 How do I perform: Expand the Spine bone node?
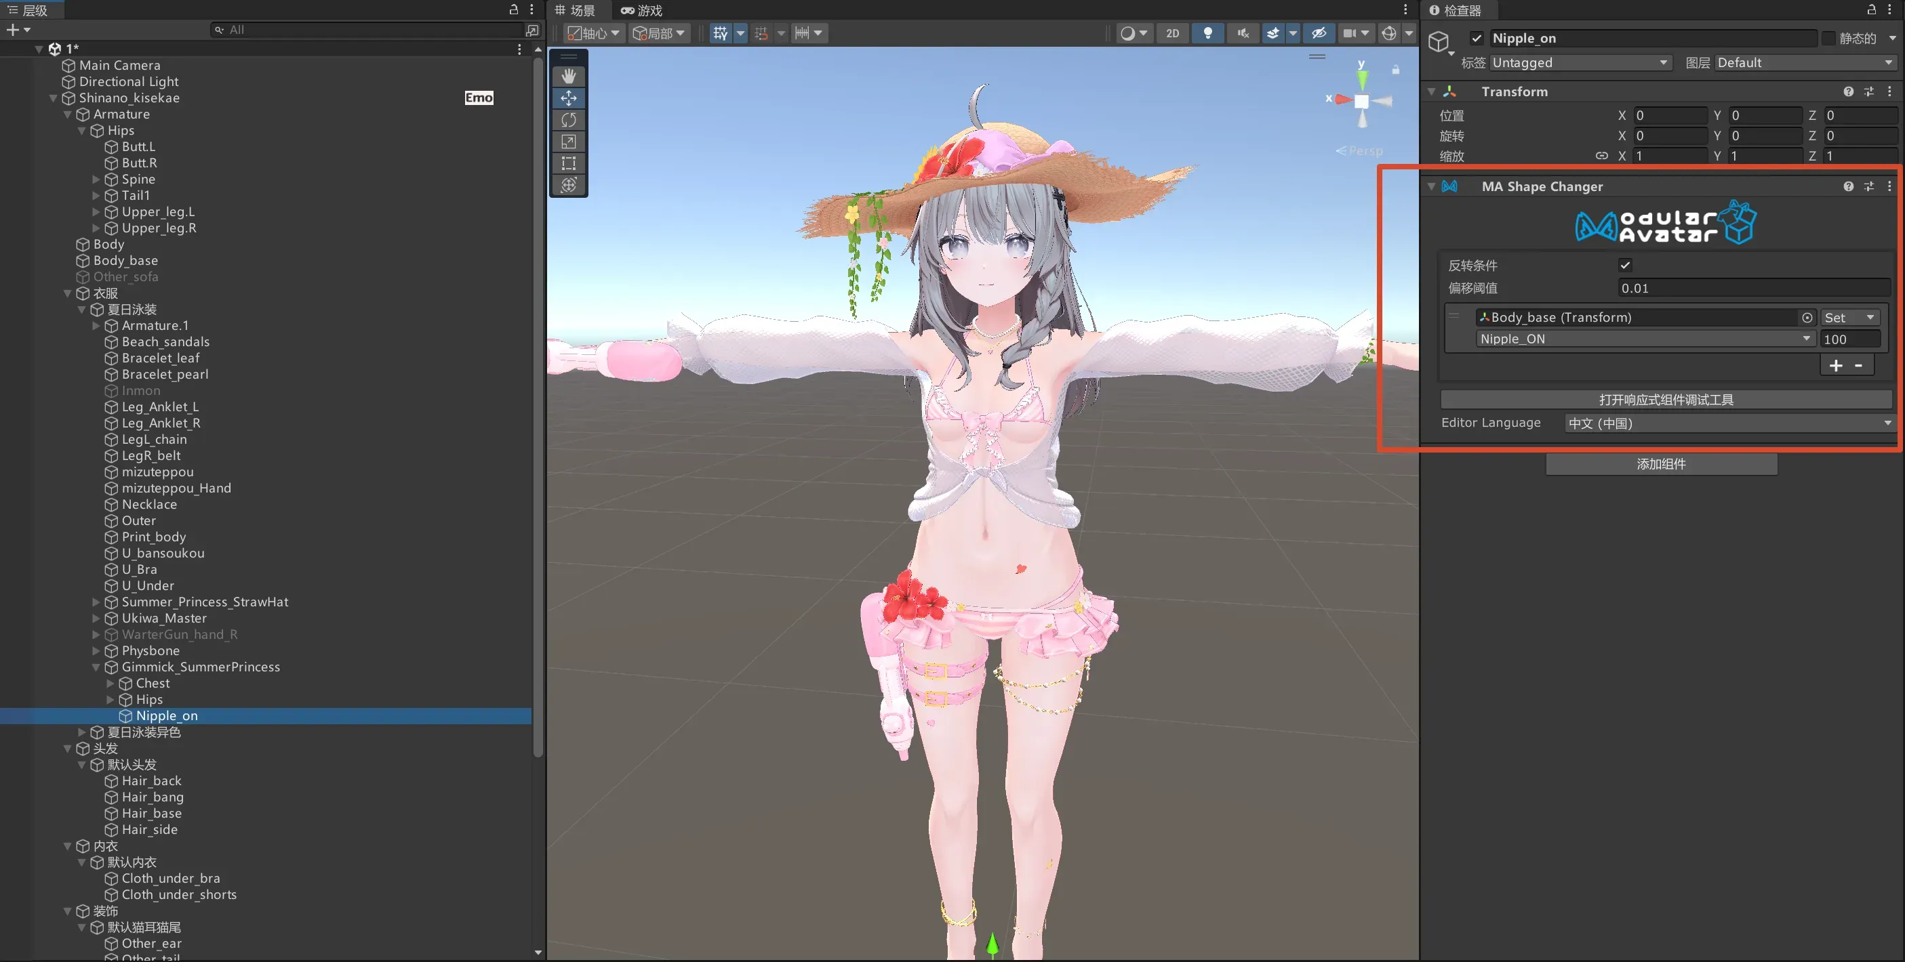(x=96, y=179)
